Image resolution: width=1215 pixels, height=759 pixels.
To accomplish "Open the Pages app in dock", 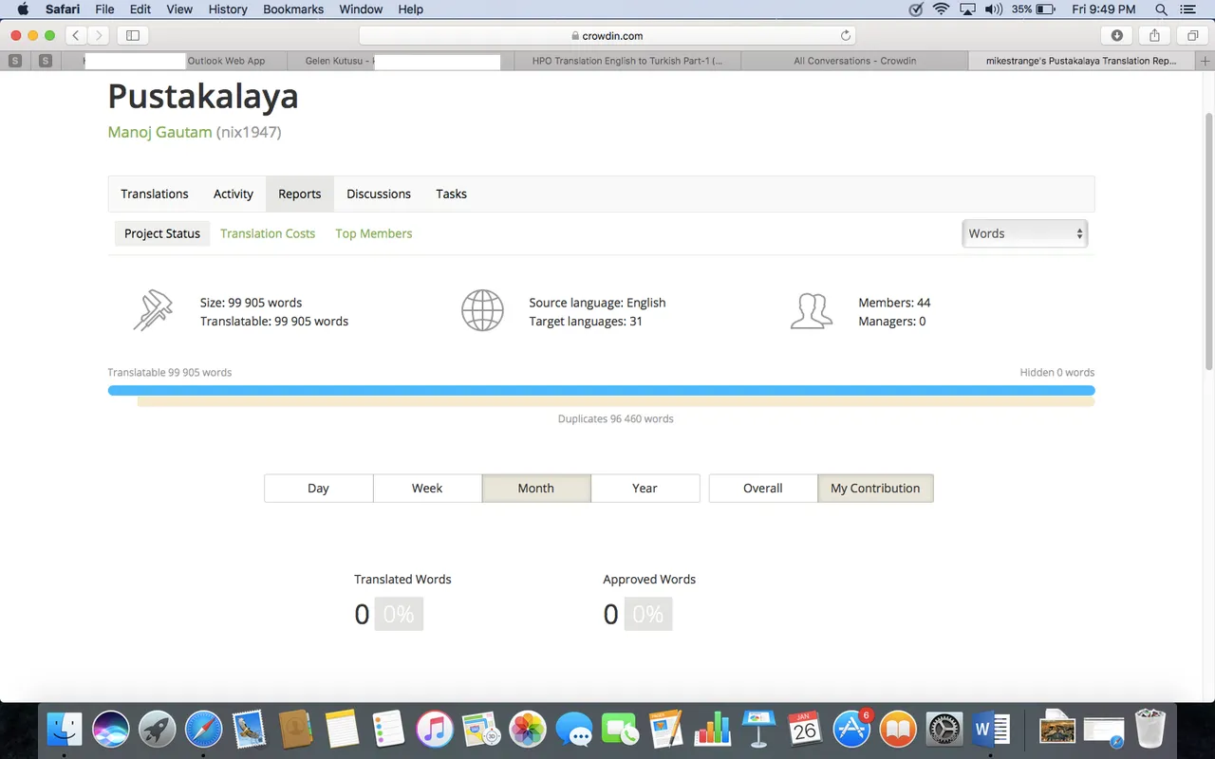I will click(666, 729).
